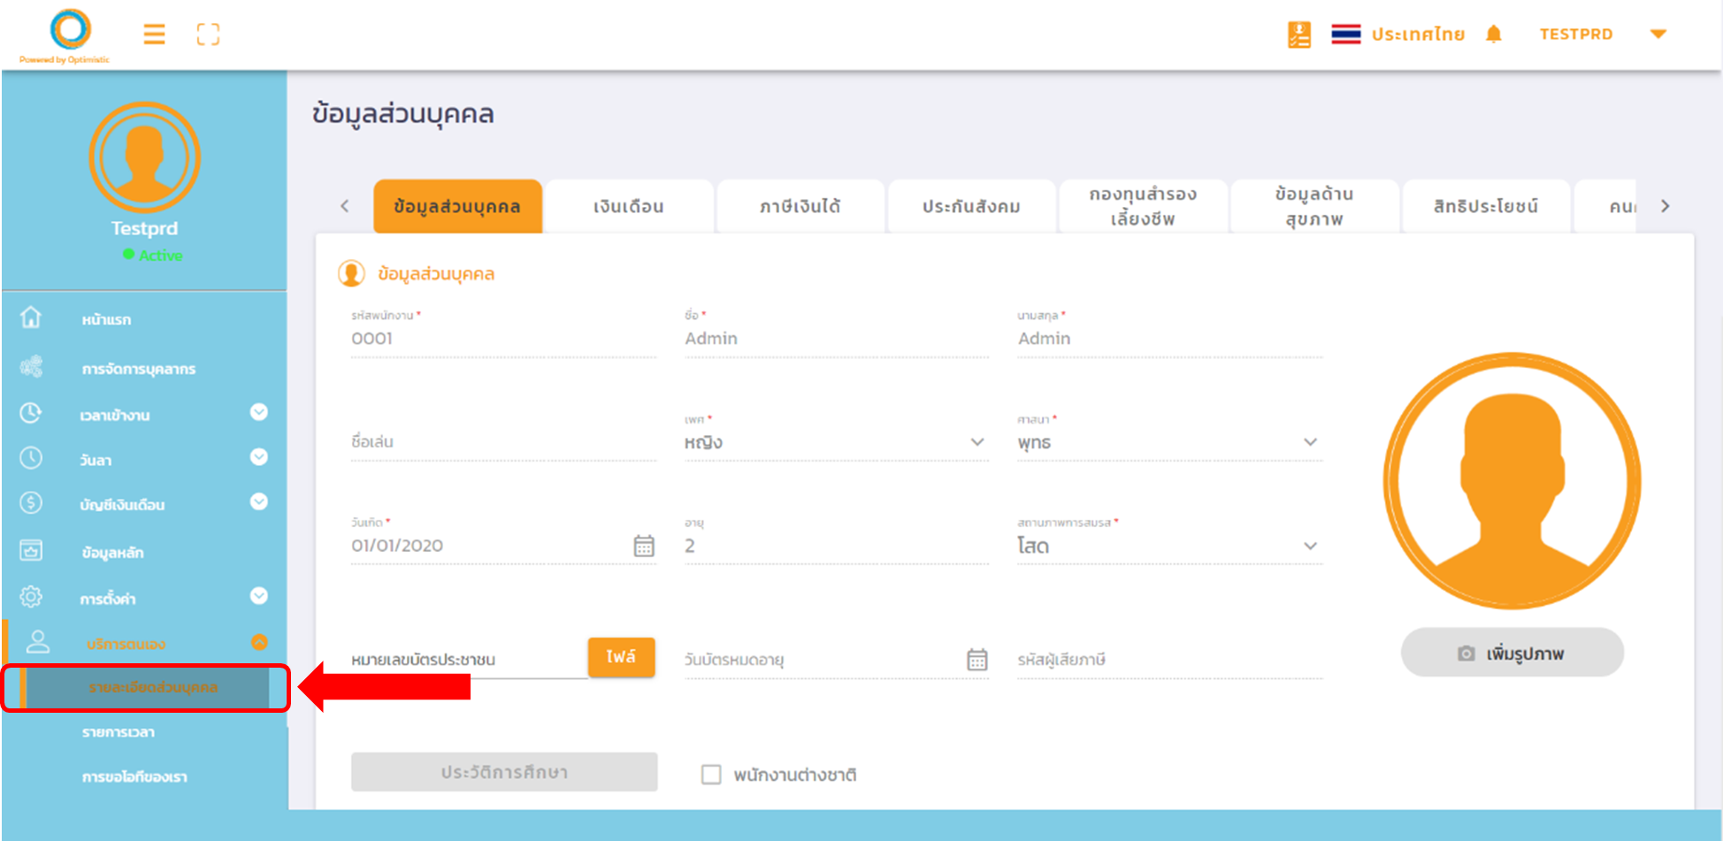
Task: Toggle fullscreen mode icon
Action: click(x=208, y=34)
